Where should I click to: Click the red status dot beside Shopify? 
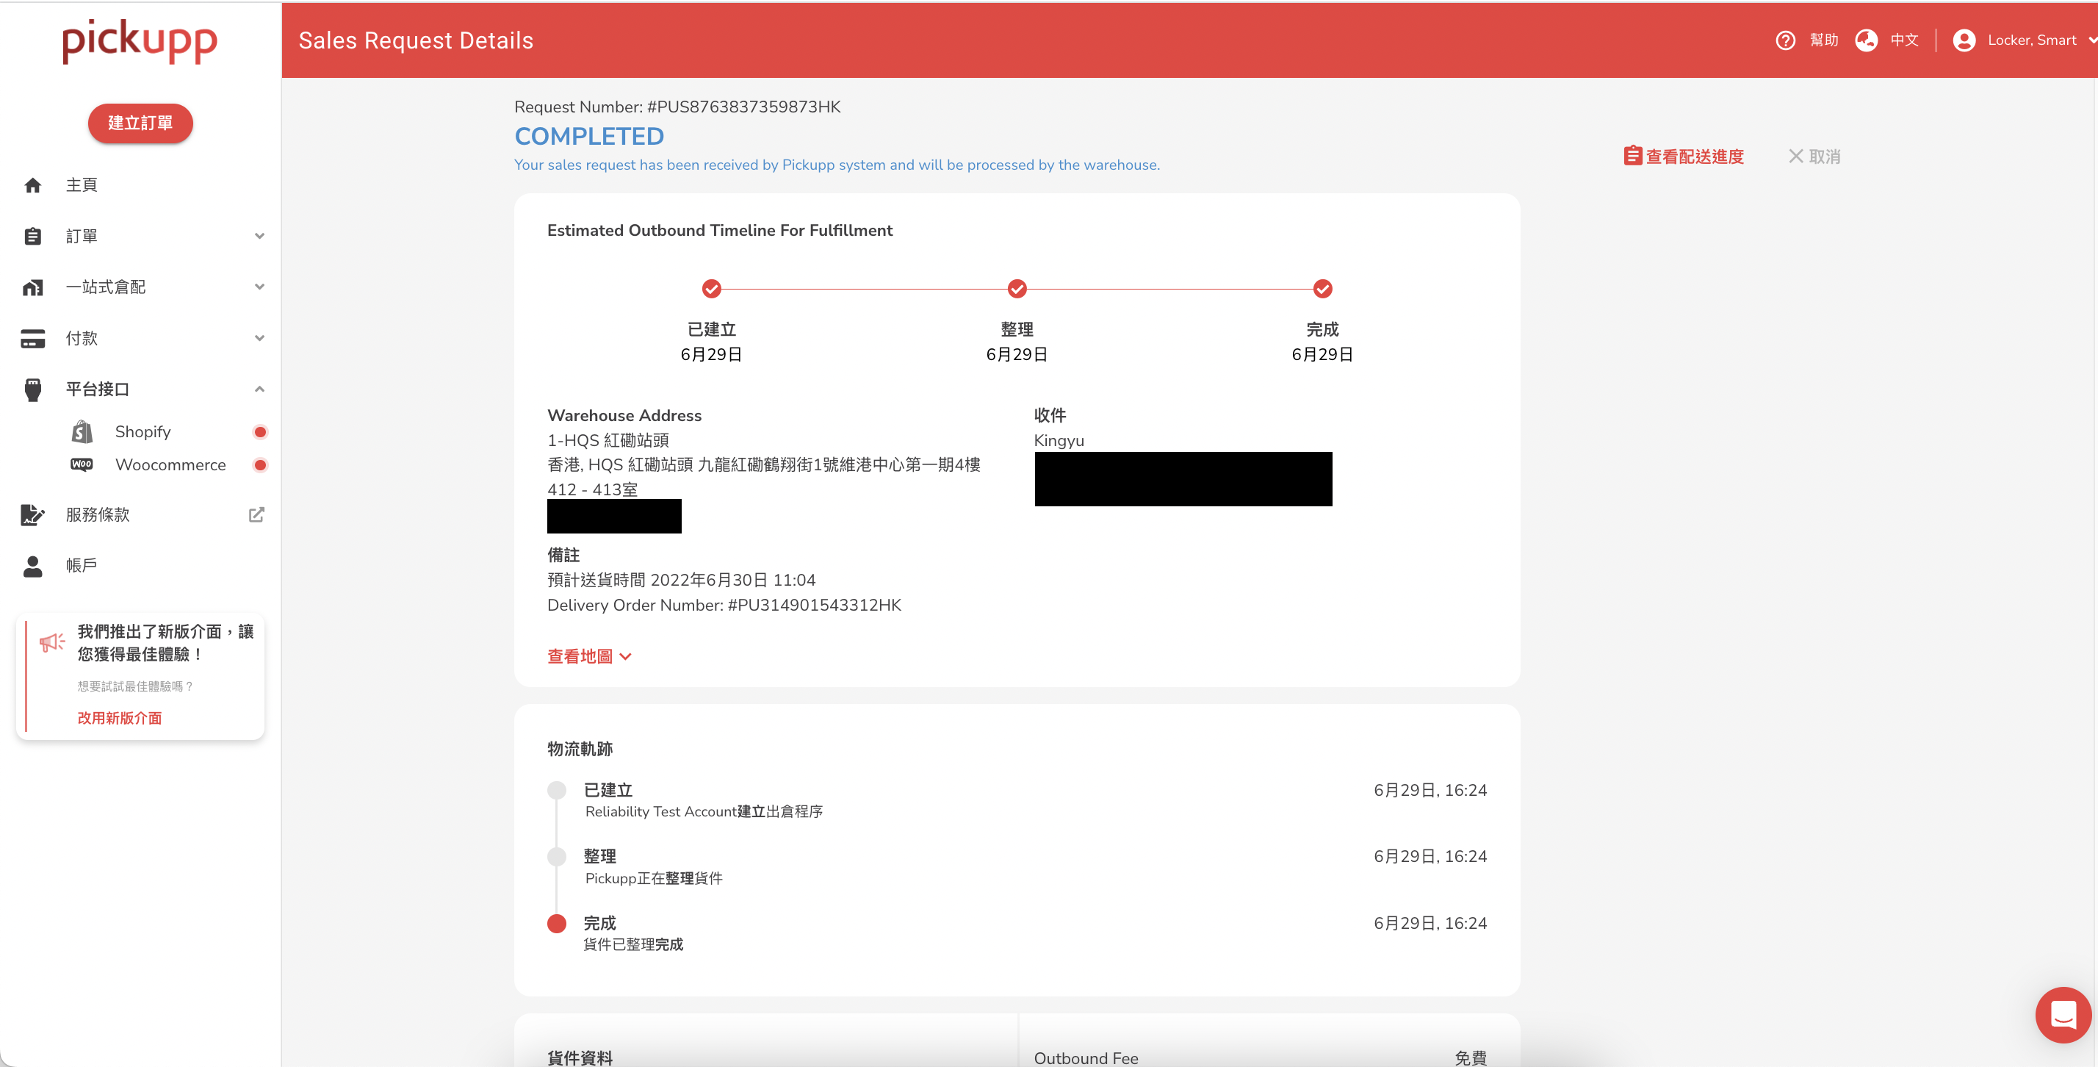click(x=260, y=431)
